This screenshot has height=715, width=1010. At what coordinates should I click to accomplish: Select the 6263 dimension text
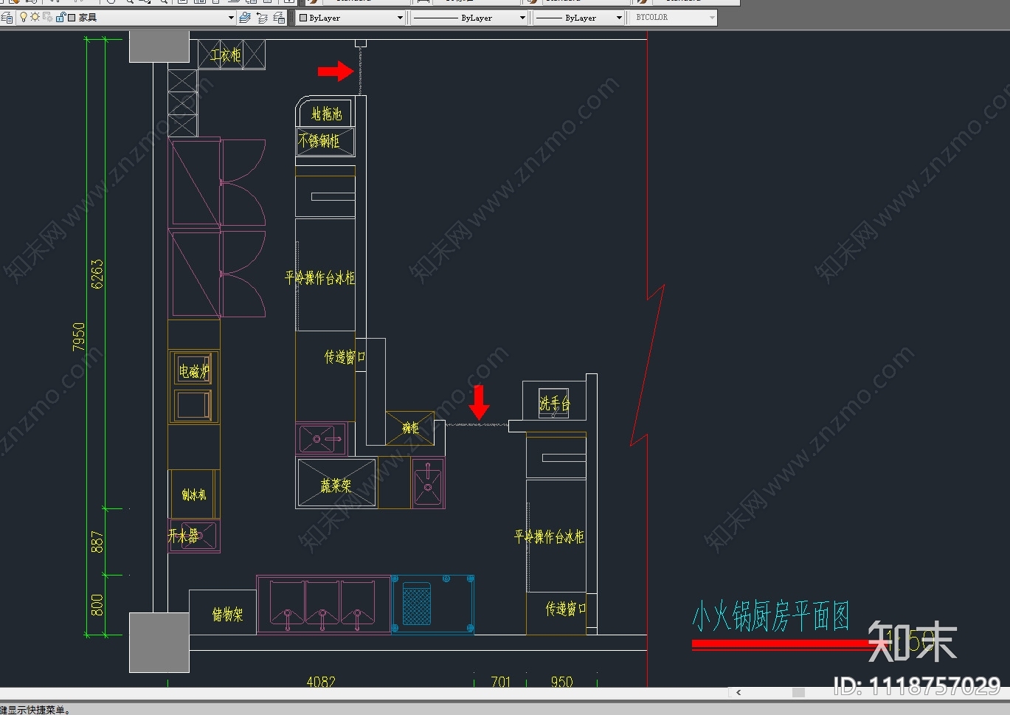coord(97,274)
